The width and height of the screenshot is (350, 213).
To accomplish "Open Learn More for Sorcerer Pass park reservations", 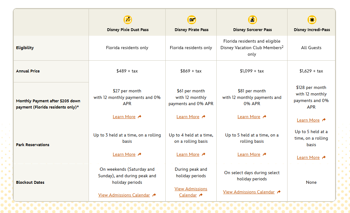I will click(x=249, y=155).
